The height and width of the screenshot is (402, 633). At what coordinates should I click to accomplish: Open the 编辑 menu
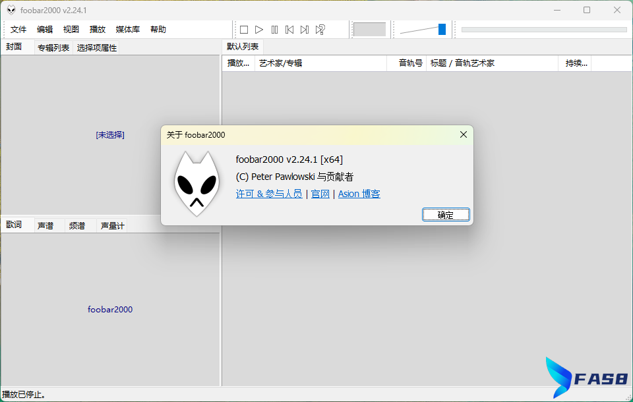(x=45, y=30)
